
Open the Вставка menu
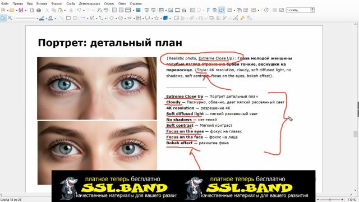click(x=42, y=4)
